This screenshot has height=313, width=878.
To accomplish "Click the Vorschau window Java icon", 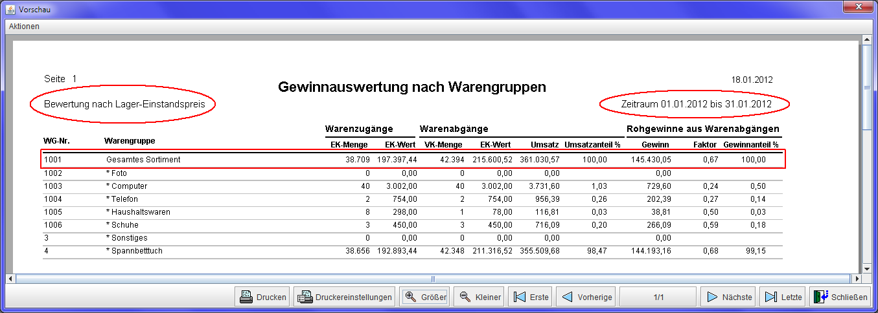I will 10,10.
